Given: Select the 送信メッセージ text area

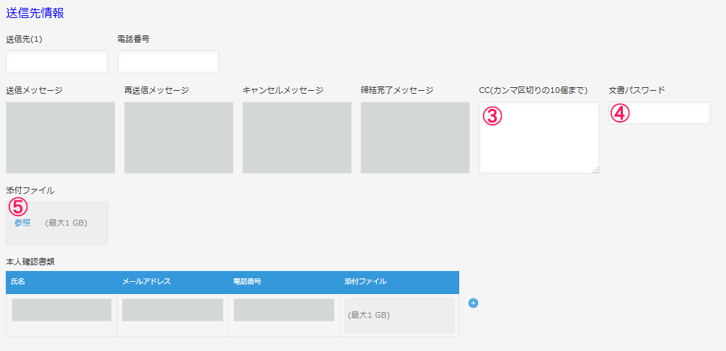Looking at the screenshot, I should coord(61,138).
